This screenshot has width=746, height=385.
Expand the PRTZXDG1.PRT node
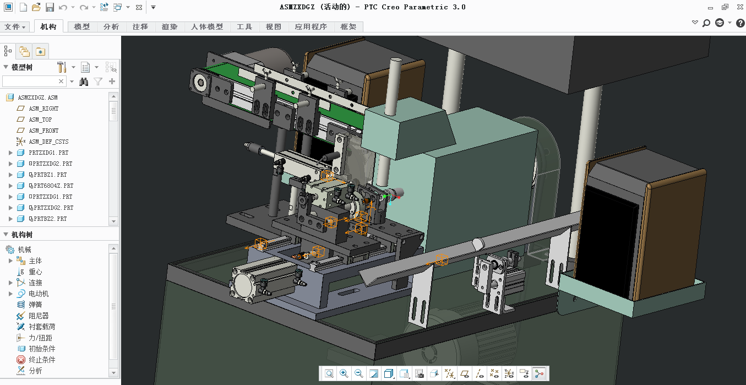click(x=10, y=153)
